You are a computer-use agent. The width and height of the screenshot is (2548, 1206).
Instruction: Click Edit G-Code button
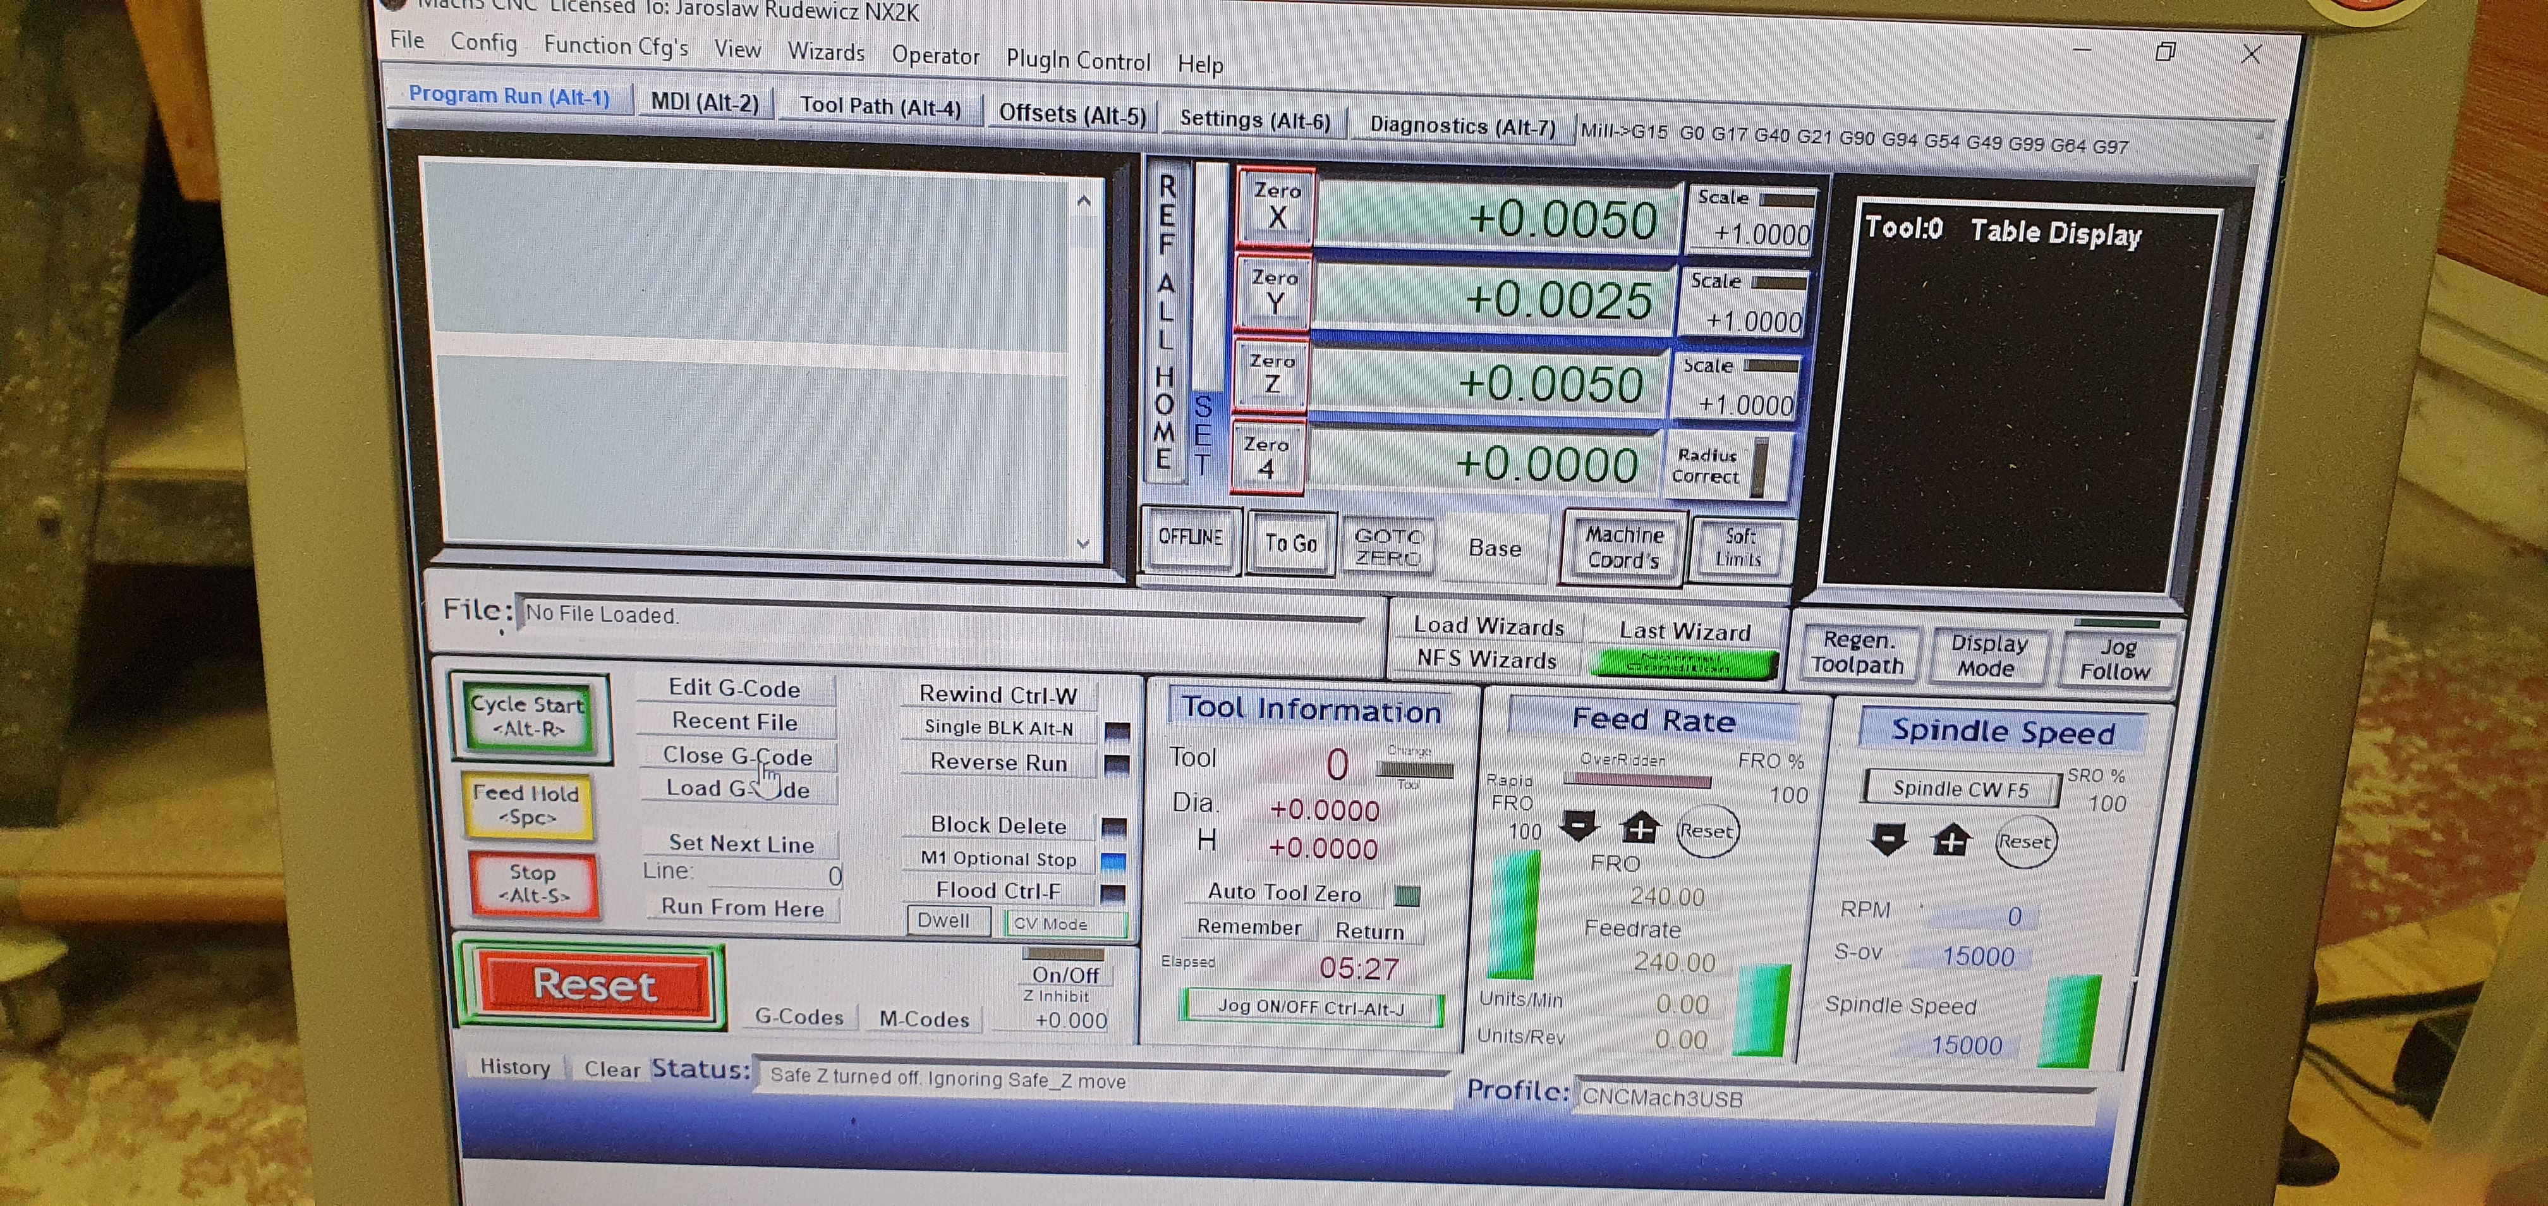tap(734, 688)
